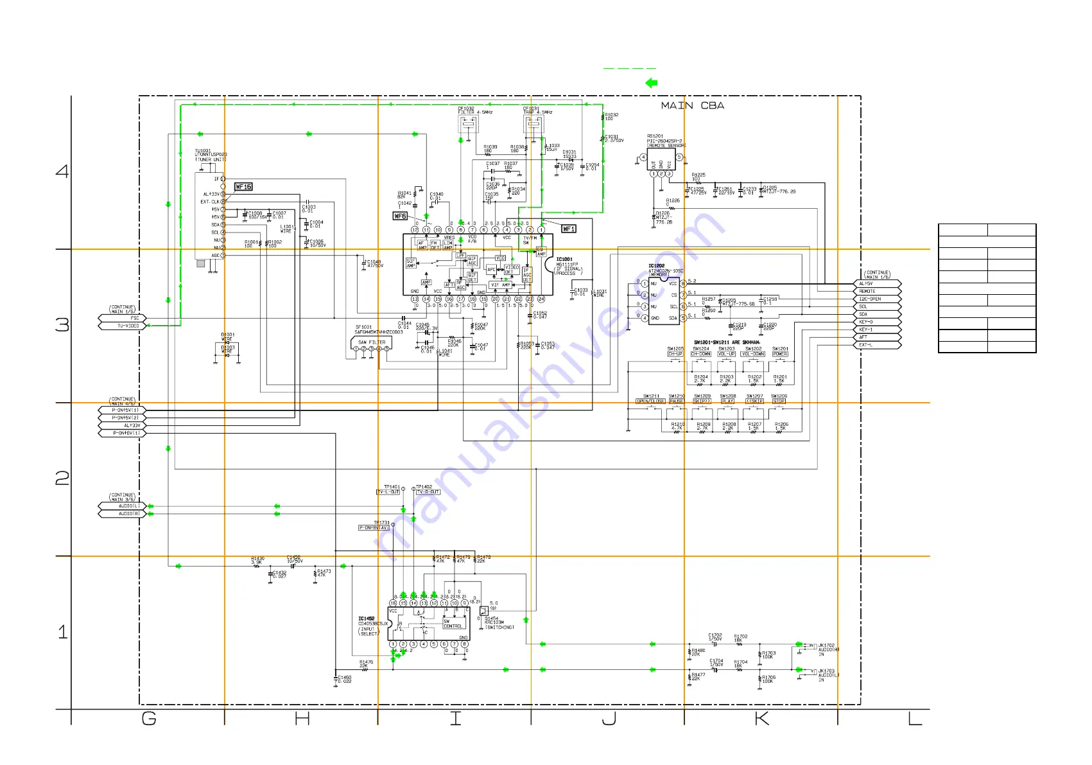Click the AL+5V connector arrow
Viewport: 1092px width, 765px height.
878,283
